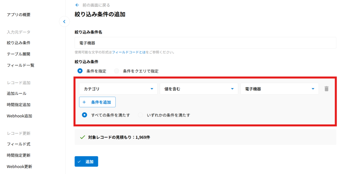Open アプリの概要 in sidebar
This screenshot has height=174, width=357.
coord(18,15)
